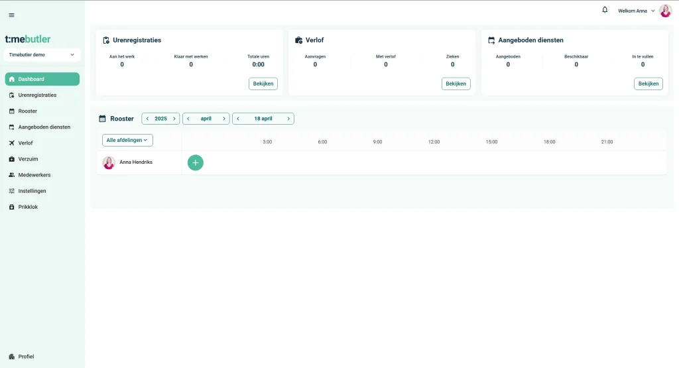Go to next month after april
Screen dimensions: 679x368
pos(224,119)
